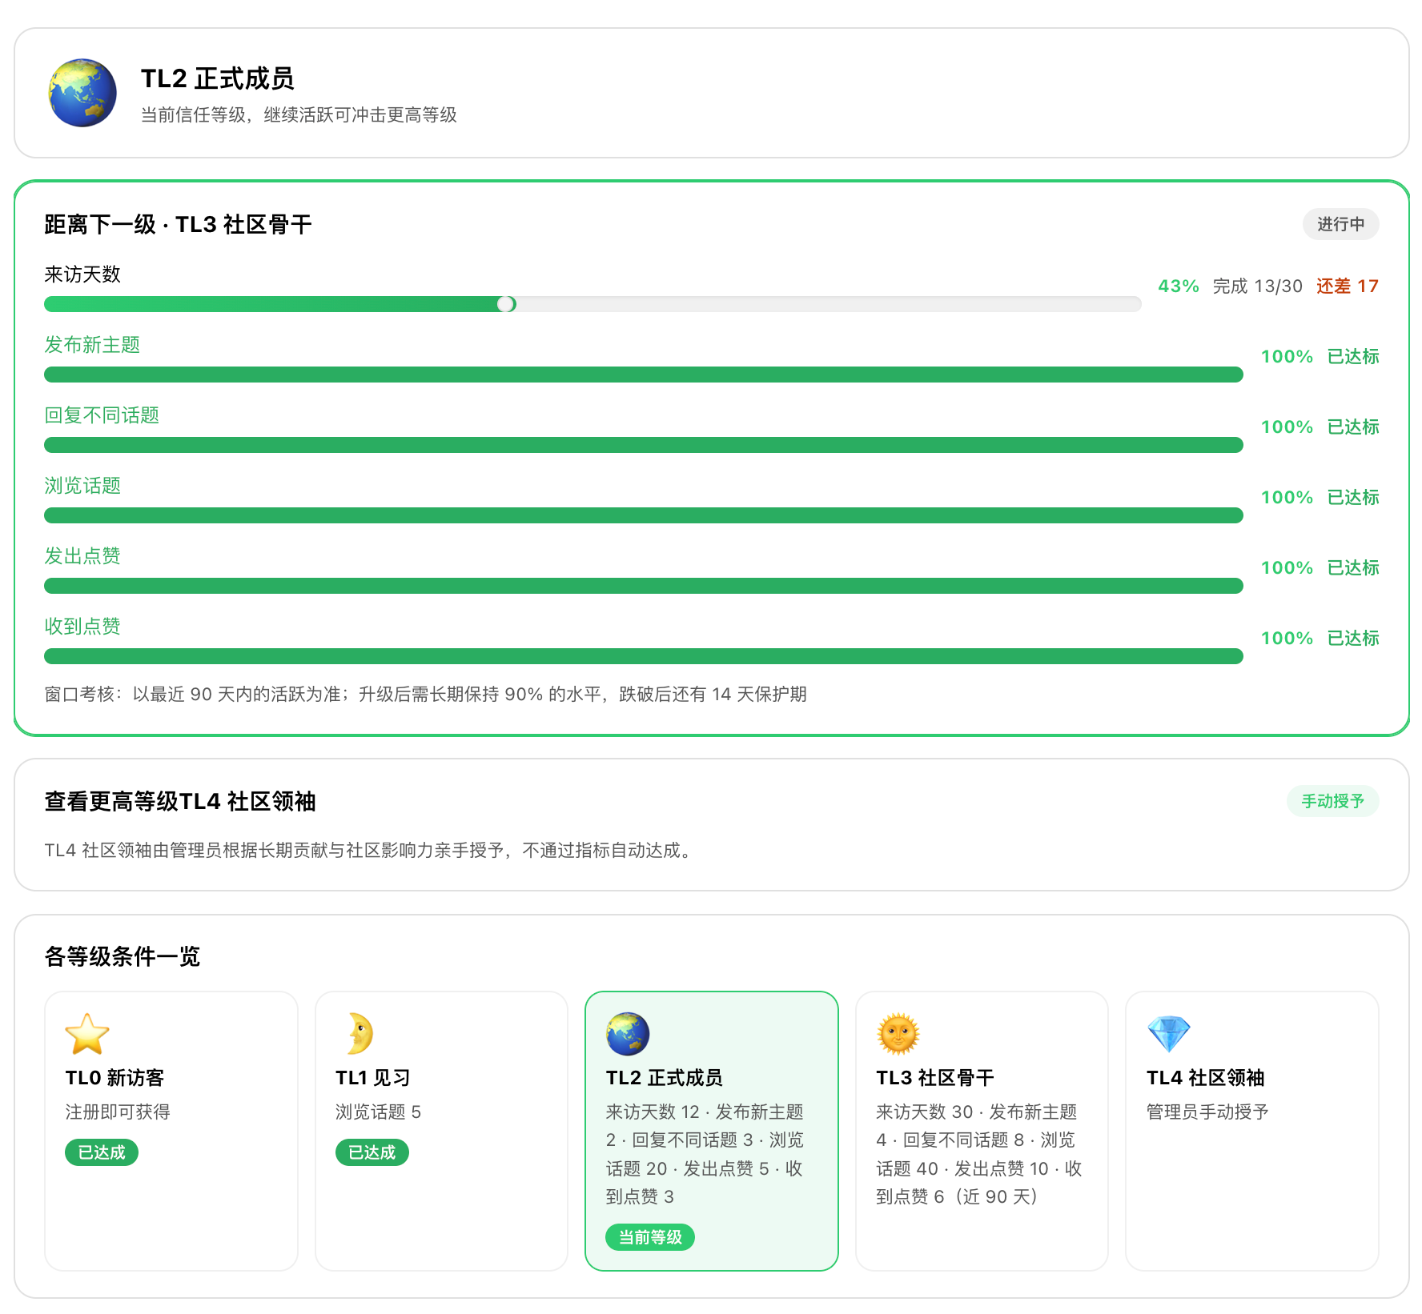Click 已达标 beside 浏览话题
The image size is (1422, 1314).
point(1353,498)
